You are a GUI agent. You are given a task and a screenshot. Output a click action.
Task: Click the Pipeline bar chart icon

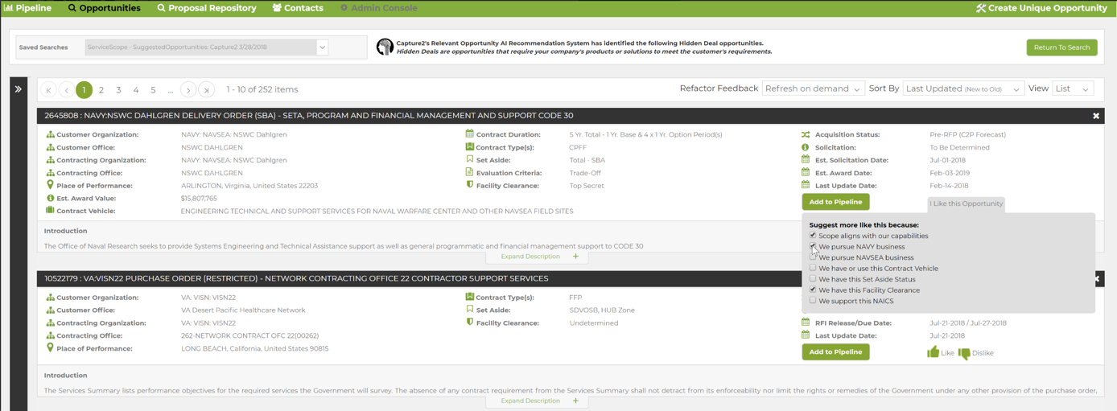(8, 8)
